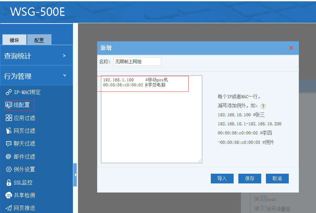Toggle the 放开流量组 checkbox
The width and height of the screenshot is (316, 213).
(257, 208)
